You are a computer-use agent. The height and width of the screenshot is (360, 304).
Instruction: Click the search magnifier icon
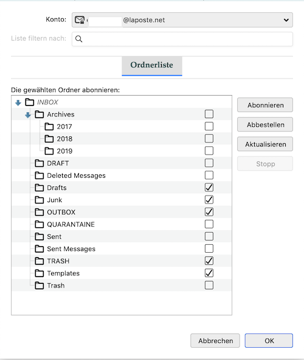coord(78,39)
